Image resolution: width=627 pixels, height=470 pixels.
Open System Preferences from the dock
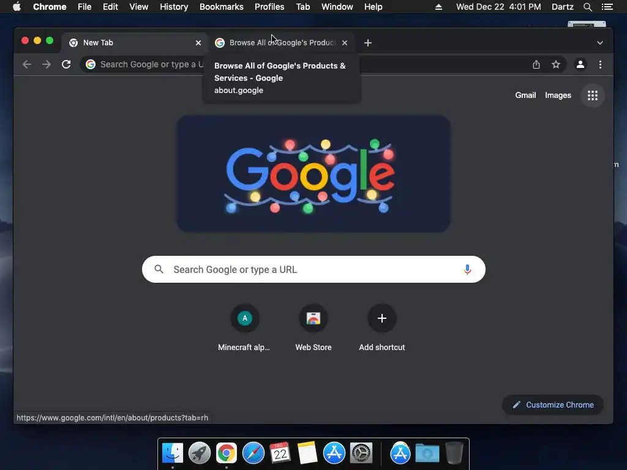[361, 453]
